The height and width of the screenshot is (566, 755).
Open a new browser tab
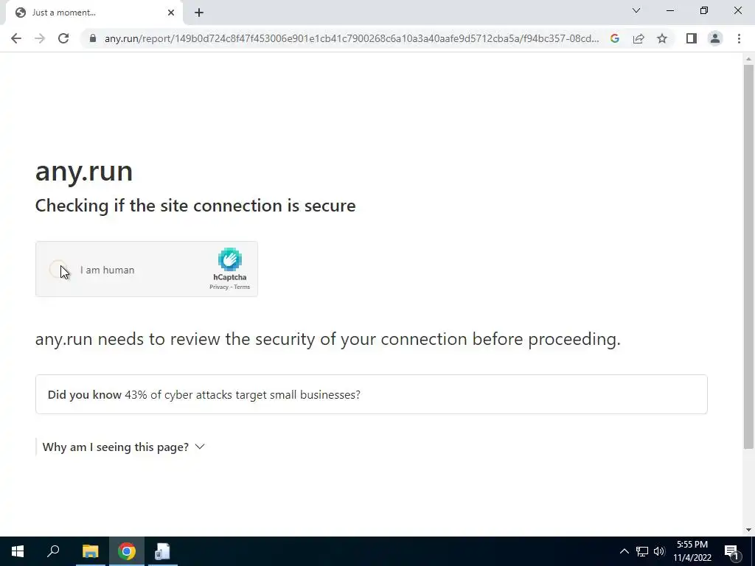click(x=199, y=13)
